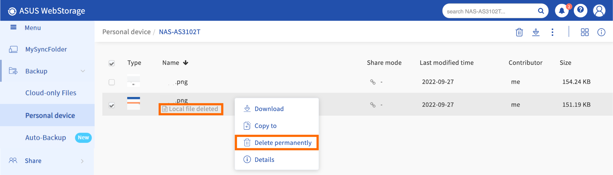613x175 pixels.
Task: Click the Share people icon
Action: point(13,160)
